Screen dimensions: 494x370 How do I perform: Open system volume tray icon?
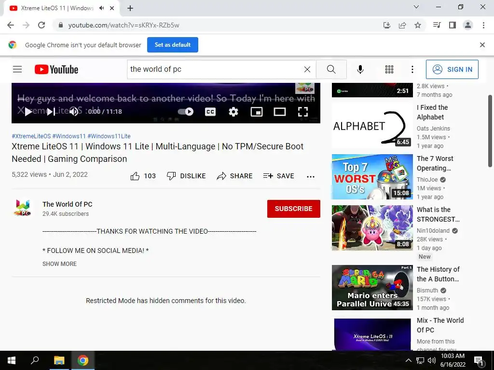pos(432,360)
